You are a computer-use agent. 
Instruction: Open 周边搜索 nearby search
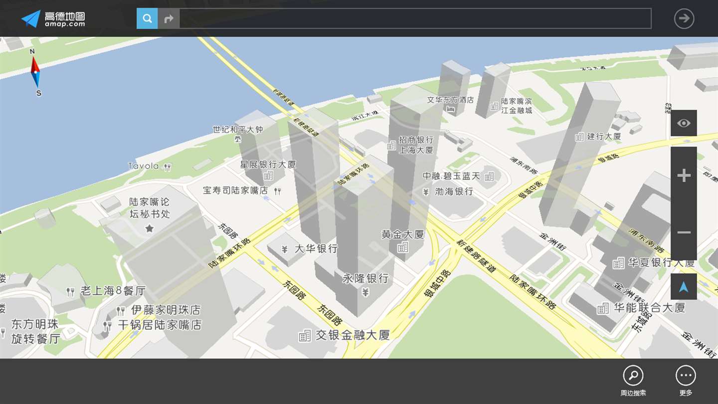pos(633,382)
